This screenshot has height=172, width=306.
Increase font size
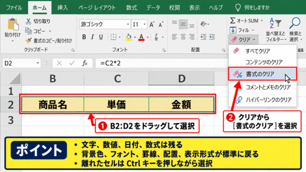(x=152, y=24)
